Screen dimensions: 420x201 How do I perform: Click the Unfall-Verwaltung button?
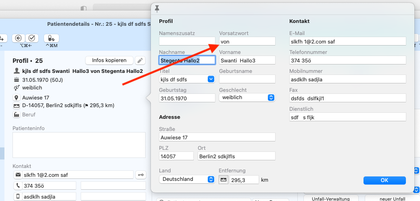[331, 198]
